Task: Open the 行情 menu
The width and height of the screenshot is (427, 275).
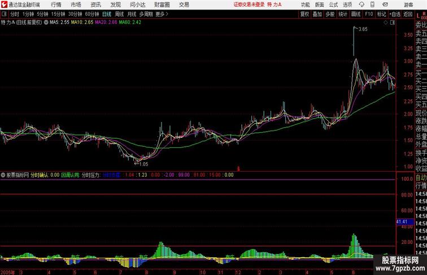Action: click(x=56, y=5)
